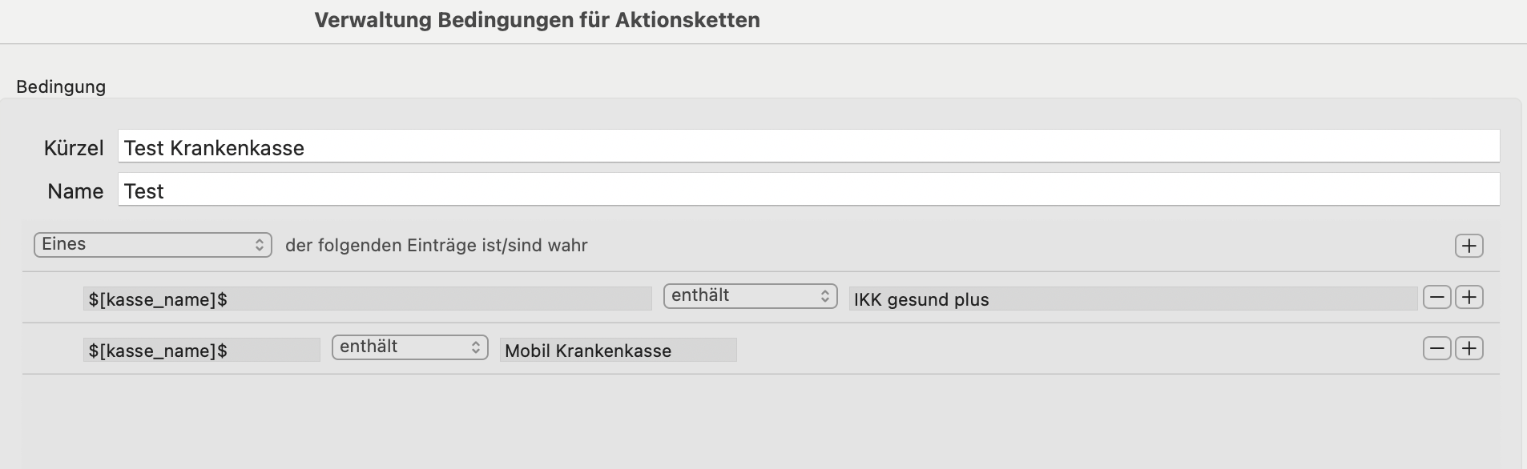Add a rule after the IKK gesund plus row

click(1469, 298)
